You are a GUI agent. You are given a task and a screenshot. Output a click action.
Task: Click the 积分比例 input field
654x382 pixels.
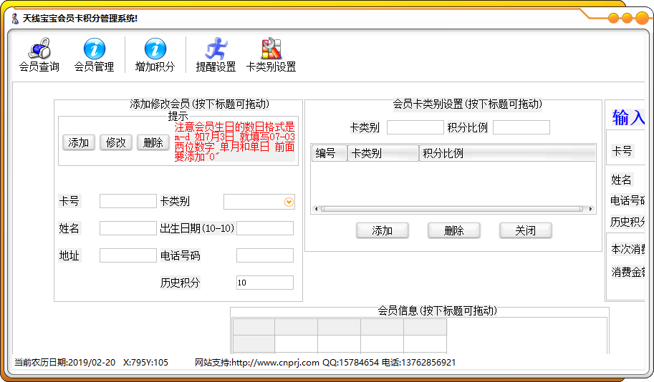click(x=521, y=127)
